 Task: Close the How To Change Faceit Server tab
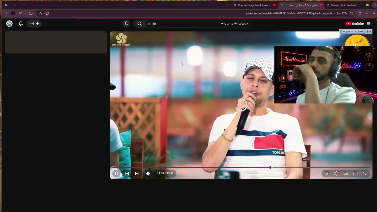click(235, 5)
